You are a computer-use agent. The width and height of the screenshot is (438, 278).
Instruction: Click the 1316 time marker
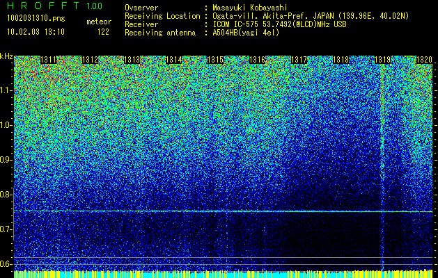coord(257,60)
